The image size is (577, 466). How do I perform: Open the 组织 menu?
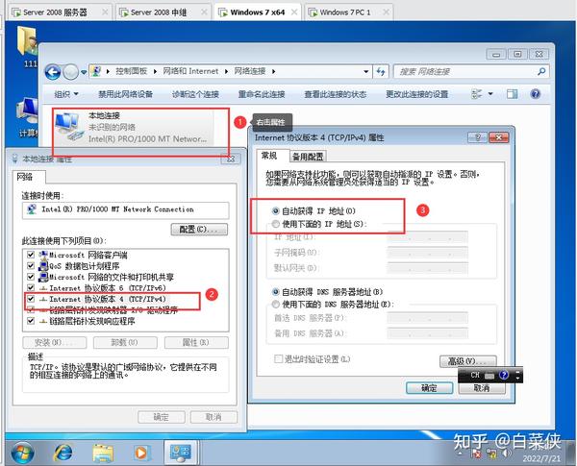coord(66,94)
